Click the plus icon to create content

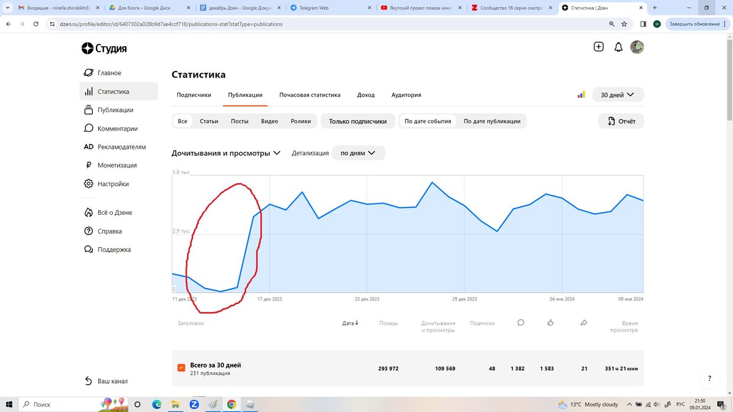click(x=599, y=46)
